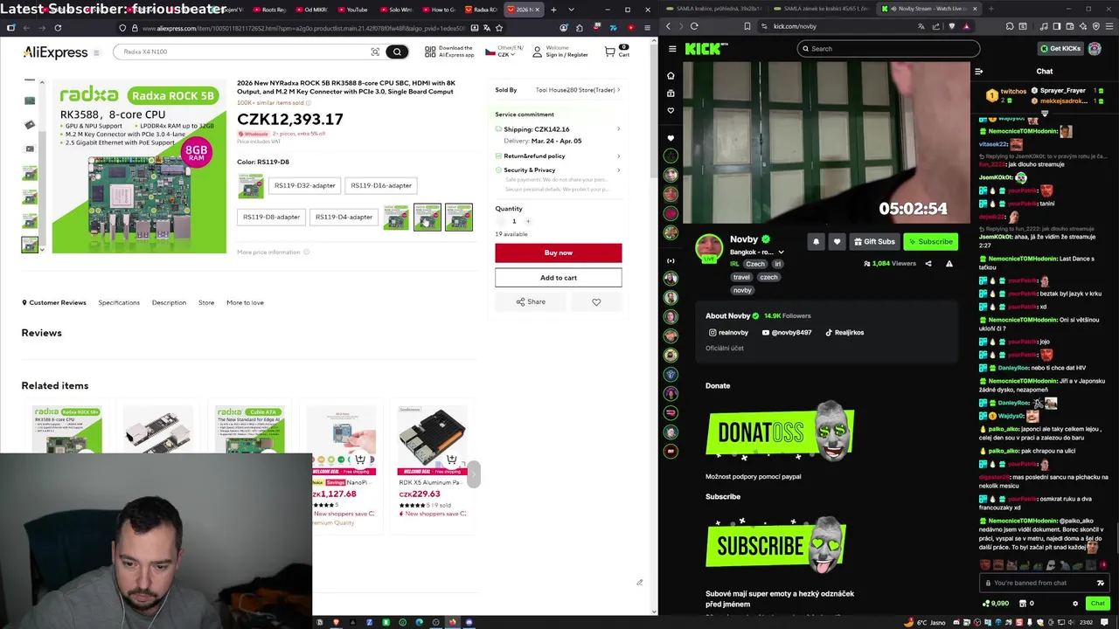
Task: Report the stream via the warning icon
Action: (949, 263)
